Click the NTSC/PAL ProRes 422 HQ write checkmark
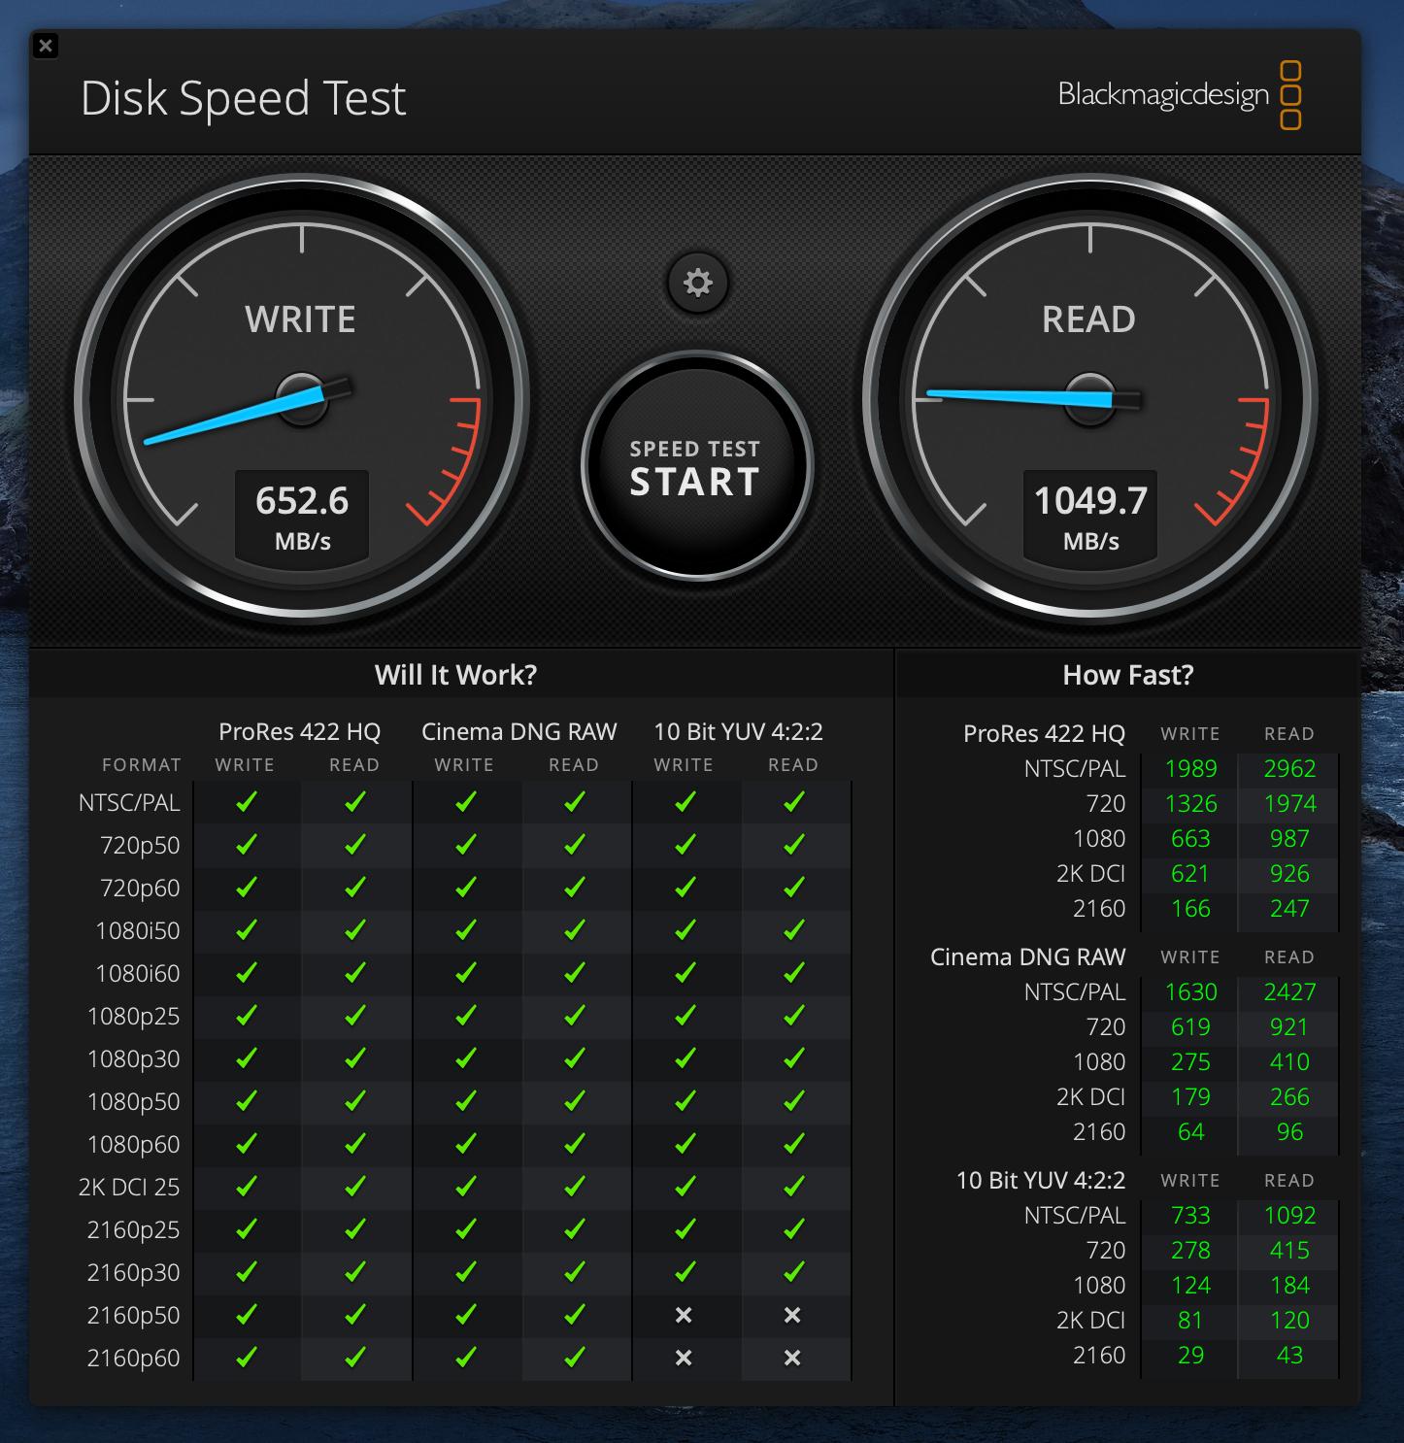Screen dimensions: 1404x1443 [247, 802]
